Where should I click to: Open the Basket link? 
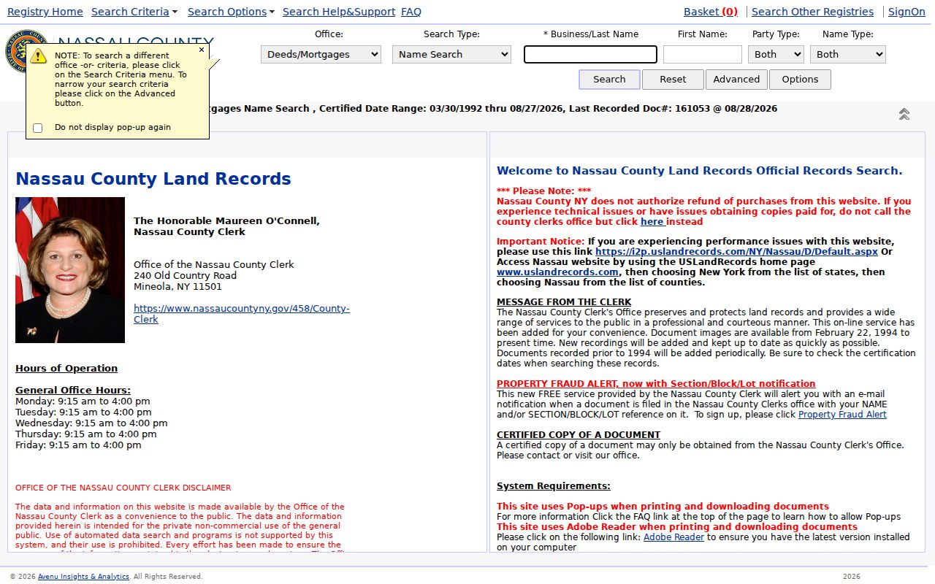point(711,12)
